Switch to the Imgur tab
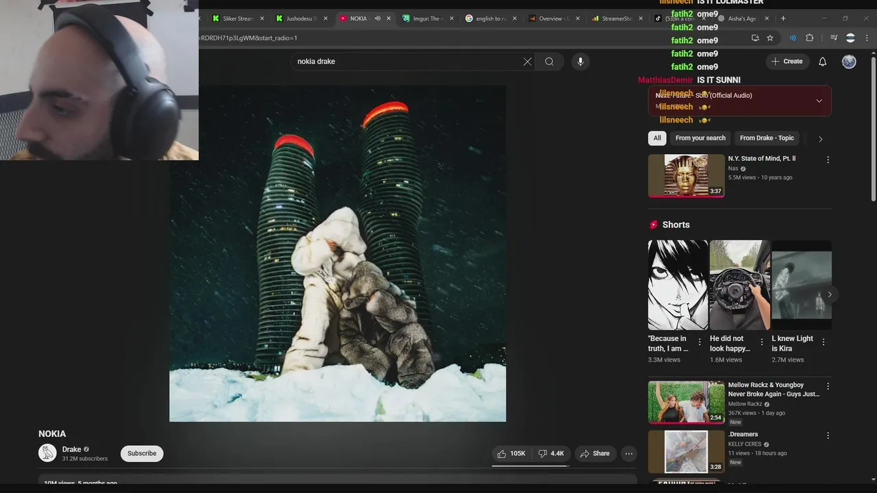Screen dimensions: 877x493 (426, 18)
